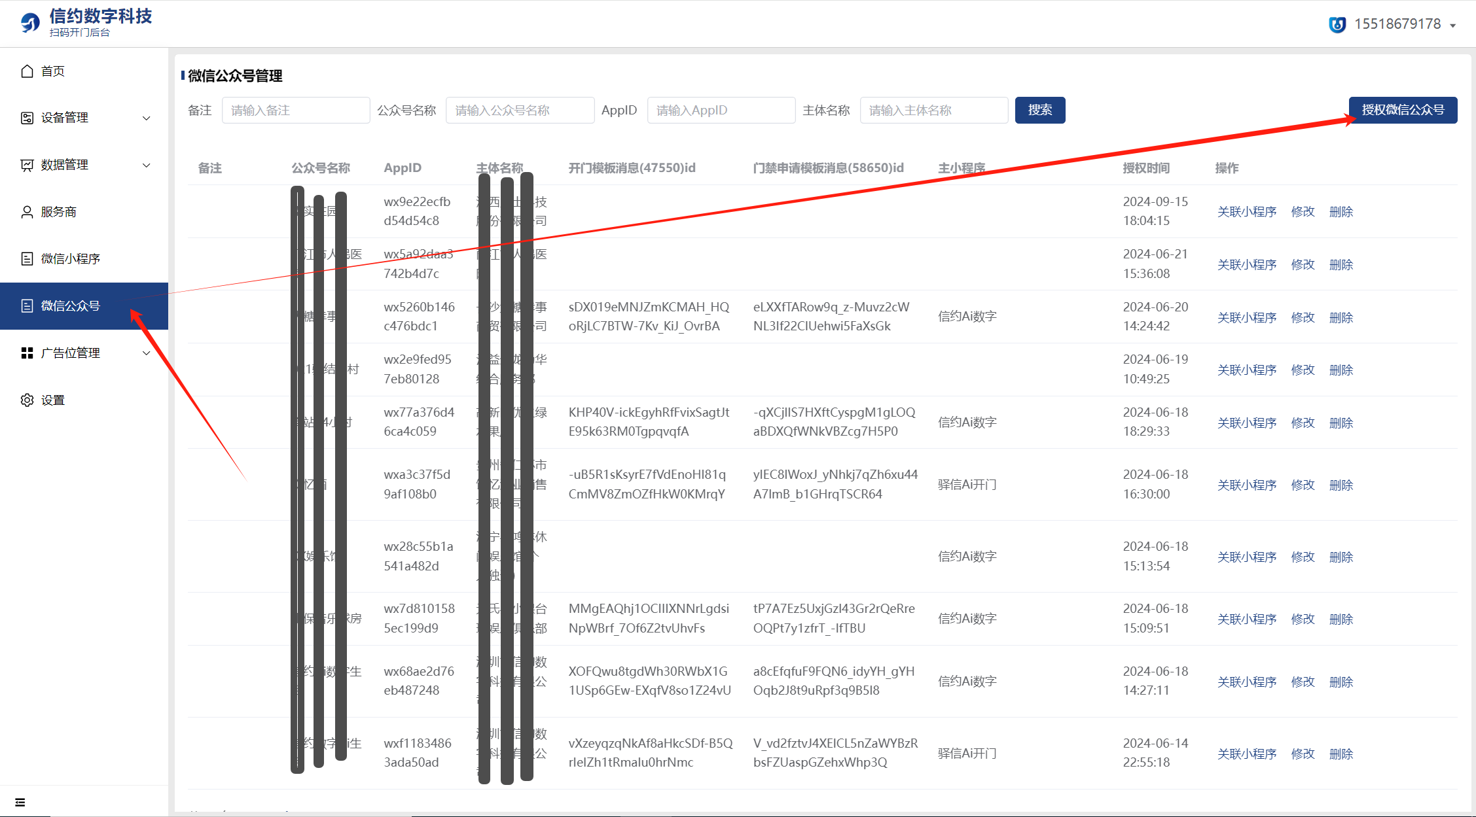Click the 设备管理 device icon
This screenshot has height=817, width=1476.
click(27, 118)
